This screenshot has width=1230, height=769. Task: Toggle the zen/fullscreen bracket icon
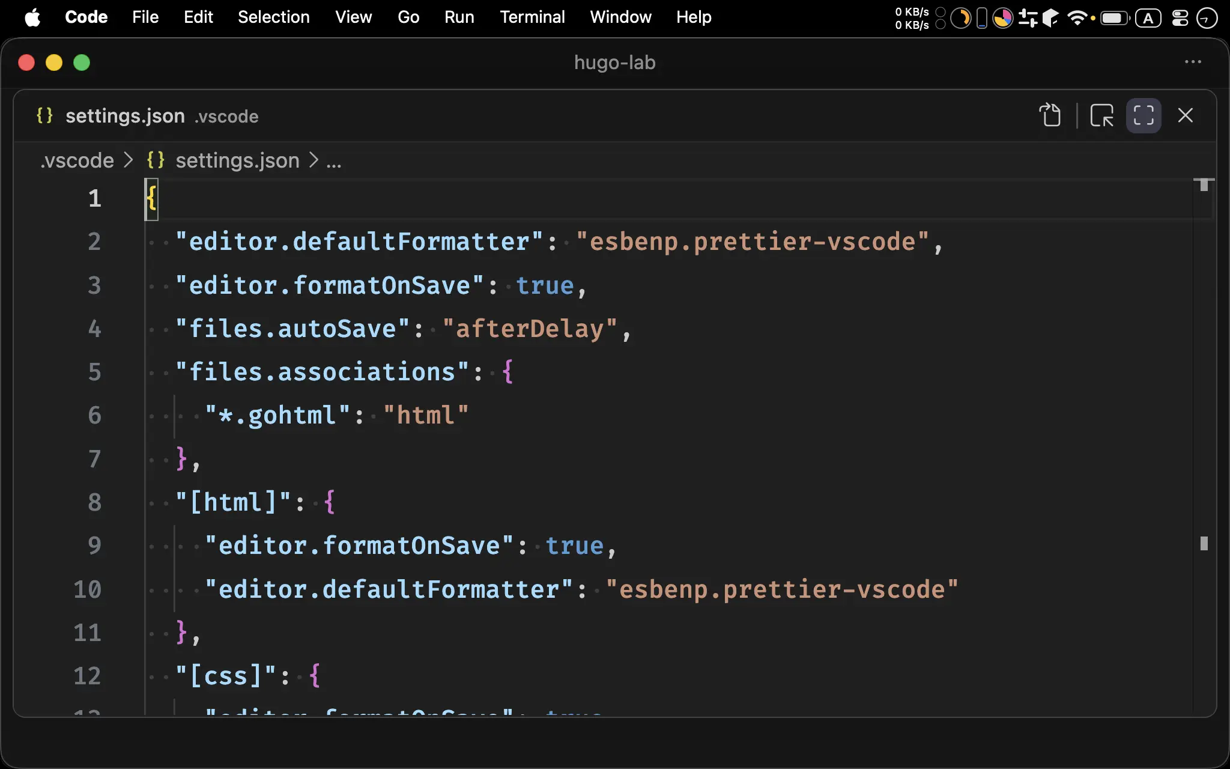pos(1143,115)
